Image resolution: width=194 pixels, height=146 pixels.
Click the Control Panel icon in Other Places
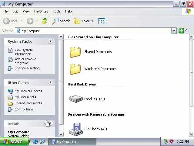tap(10, 109)
